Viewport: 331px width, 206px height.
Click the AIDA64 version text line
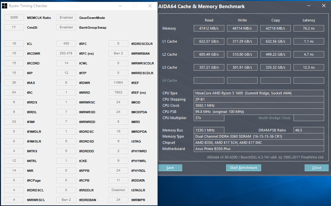tap(265, 157)
